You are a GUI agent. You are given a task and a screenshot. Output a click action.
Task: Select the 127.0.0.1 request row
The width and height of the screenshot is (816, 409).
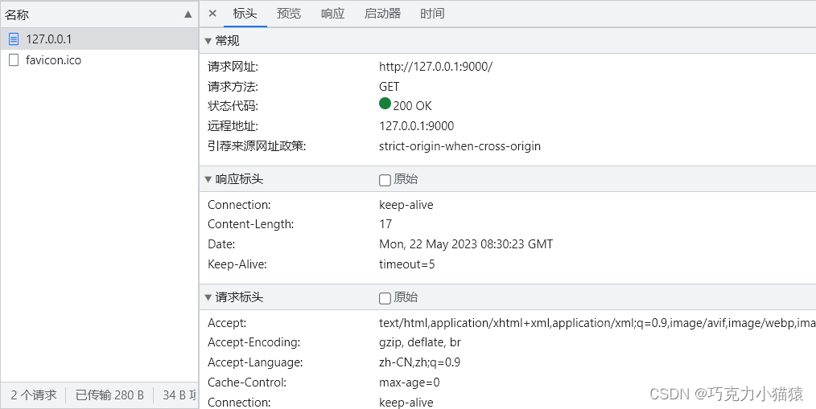pyautogui.click(x=99, y=39)
